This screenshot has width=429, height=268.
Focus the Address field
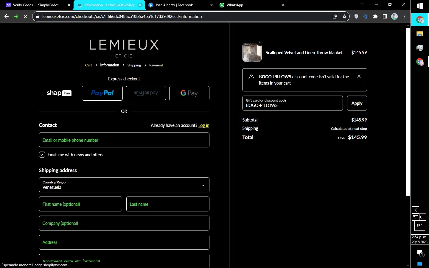coord(124,242)
